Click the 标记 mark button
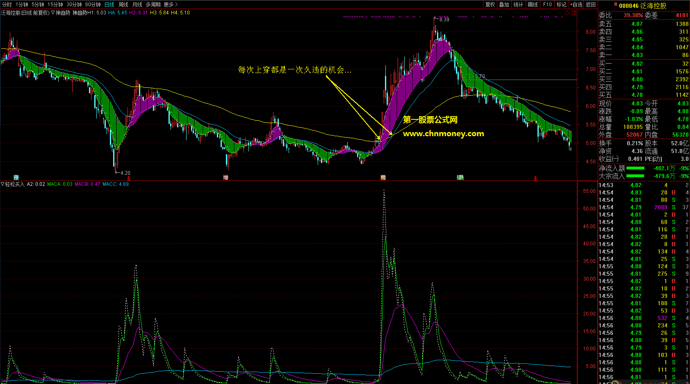690x384 pixels. tap(562, 5)
